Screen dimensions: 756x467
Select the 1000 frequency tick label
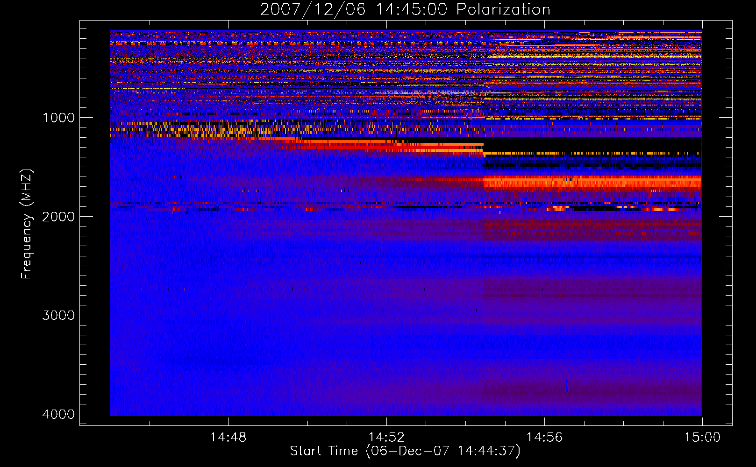click(x=58, y=118)
